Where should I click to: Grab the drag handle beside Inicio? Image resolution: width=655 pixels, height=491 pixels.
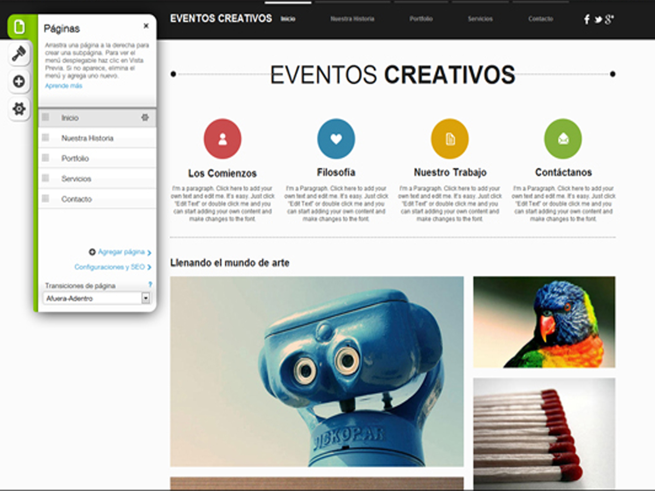click(x=46, y=118)
